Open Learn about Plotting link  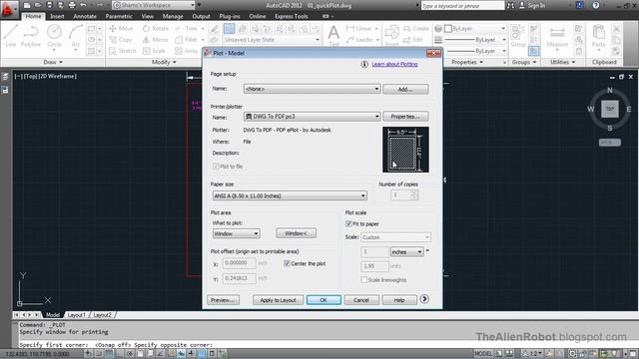tap(394, 64)
